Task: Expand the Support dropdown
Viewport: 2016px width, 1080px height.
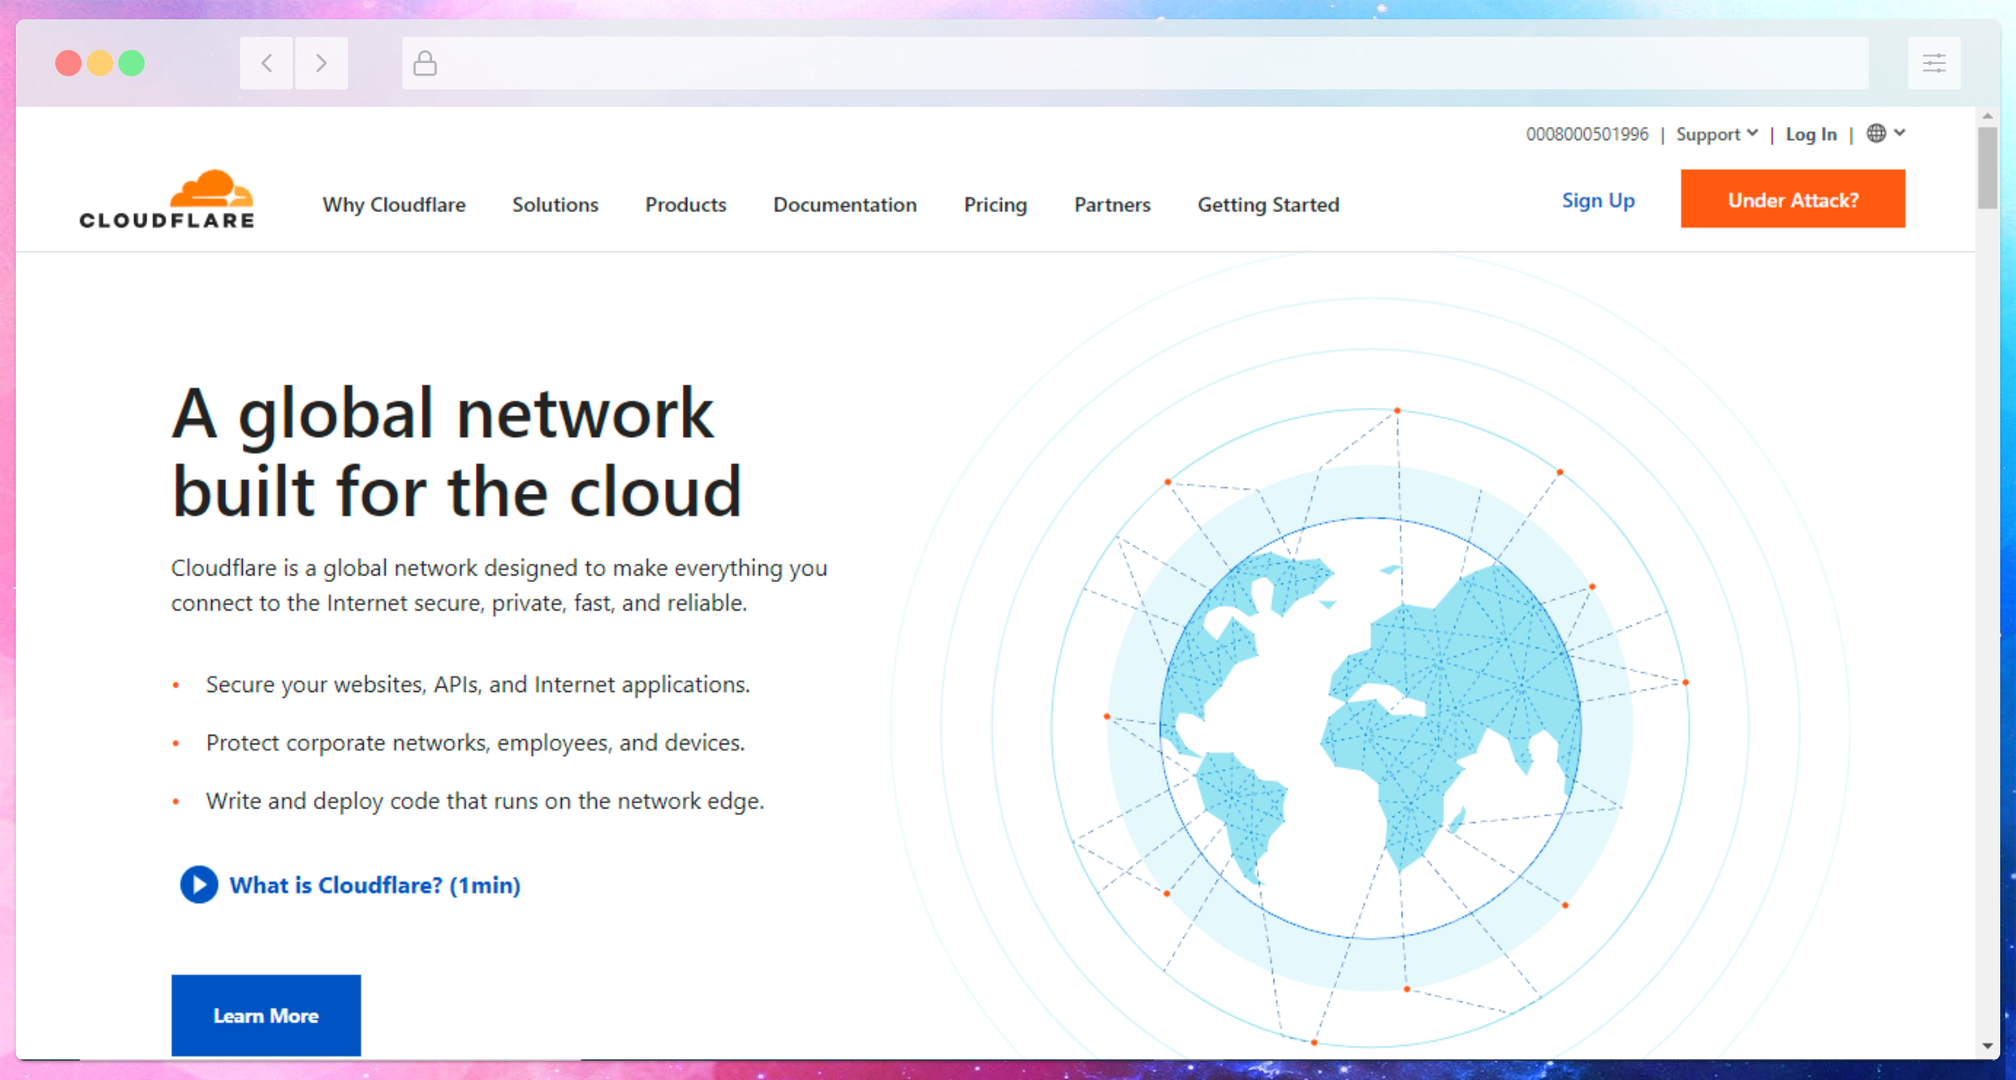Action: click(1717, 134)
